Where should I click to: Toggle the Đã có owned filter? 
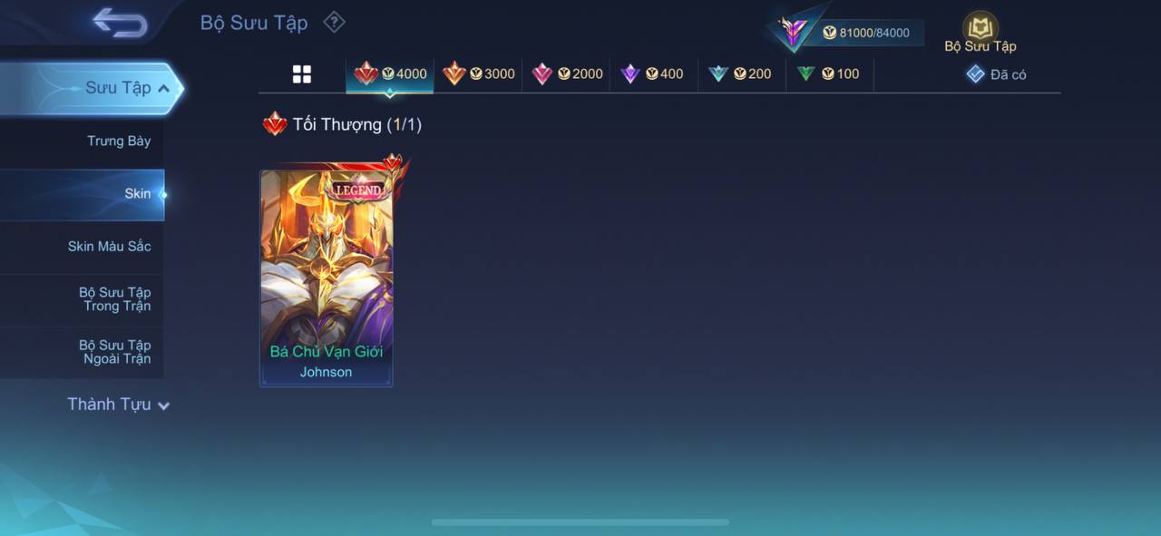[996, 74]
